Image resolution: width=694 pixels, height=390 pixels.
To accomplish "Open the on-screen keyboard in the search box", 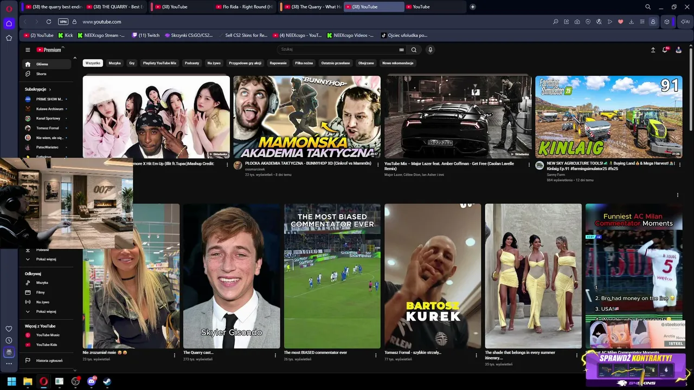I will pos(402,50).
